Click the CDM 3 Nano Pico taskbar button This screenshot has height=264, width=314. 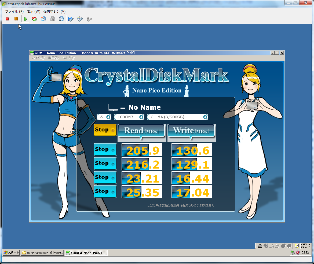pyautogui.click(x=86, y=253)
